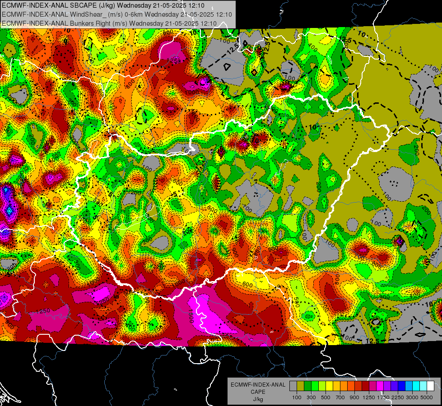Screen dimensions: 442x406
Task: Click the gray below-100 legend swatch
Action: tap(293, 386)
